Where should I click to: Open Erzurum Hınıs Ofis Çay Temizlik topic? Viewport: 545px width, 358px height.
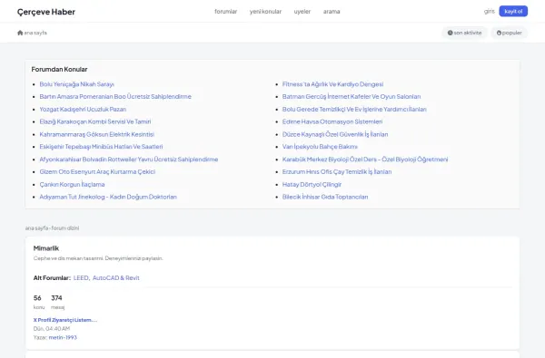[x=337, y=171]
